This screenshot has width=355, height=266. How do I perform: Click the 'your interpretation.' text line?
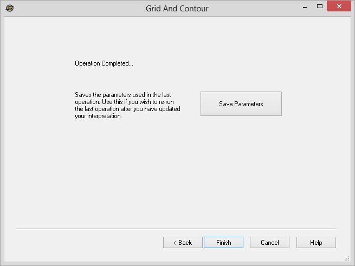98,116
